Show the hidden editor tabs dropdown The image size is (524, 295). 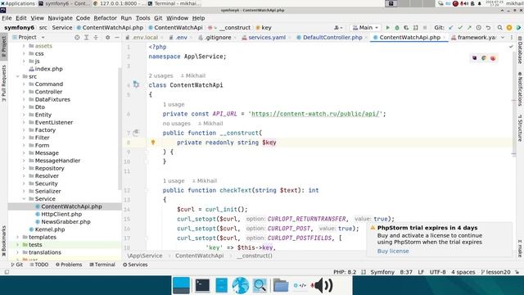tap(503, 38)
